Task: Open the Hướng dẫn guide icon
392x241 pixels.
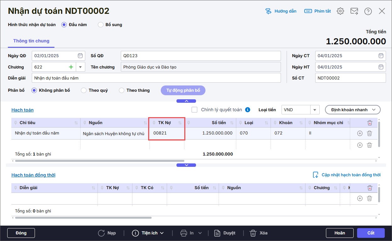Action: coord(268,11)
